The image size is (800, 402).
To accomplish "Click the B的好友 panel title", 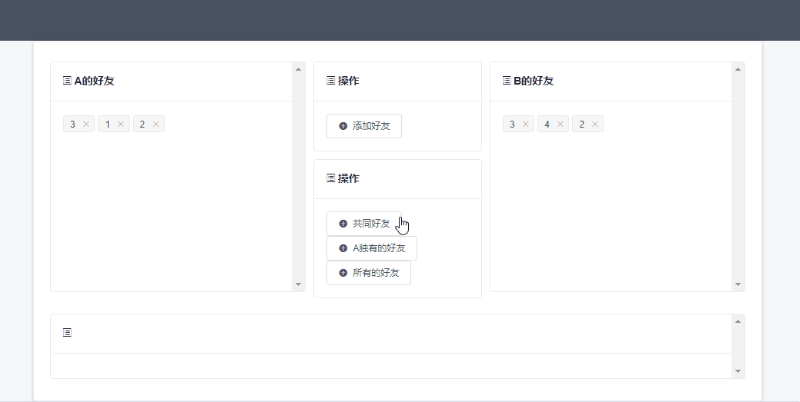I will tap(534, 81).
